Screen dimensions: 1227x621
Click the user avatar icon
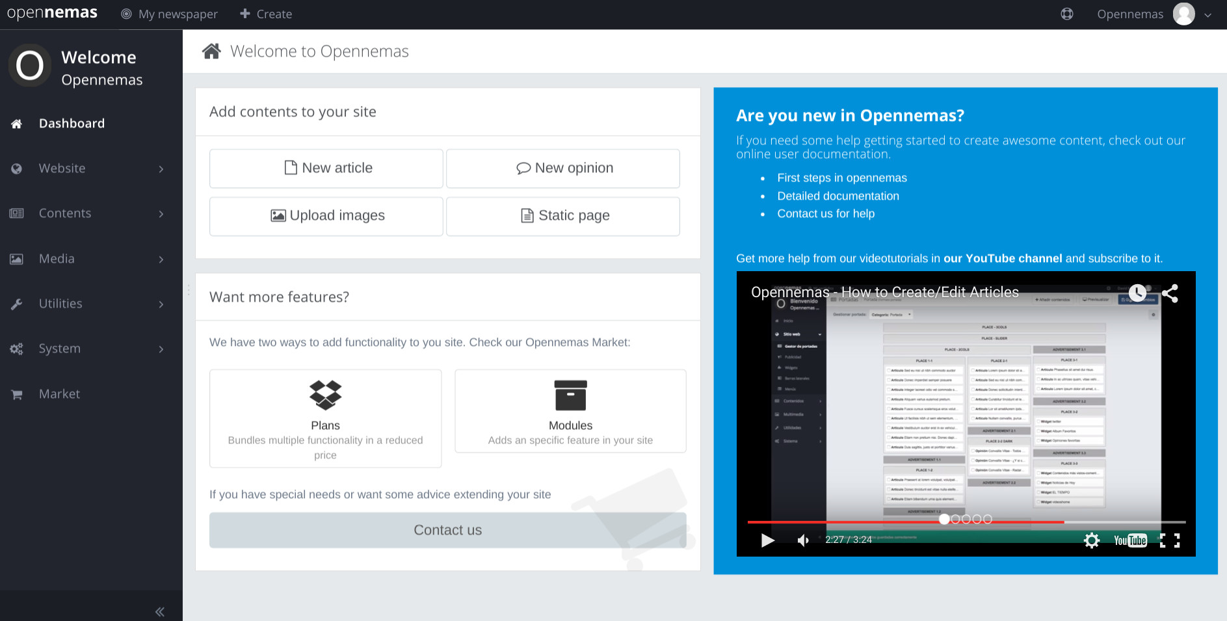[x=1183, y=14]
